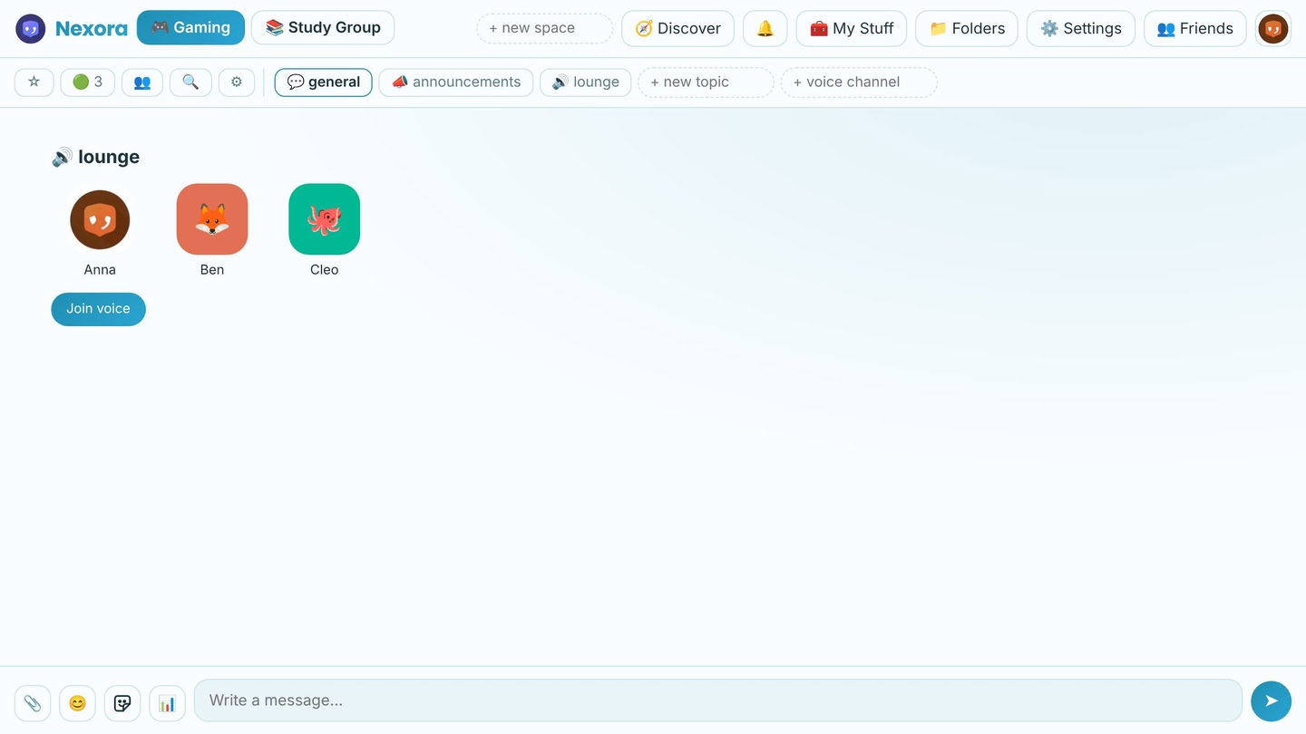Open Folders

click(x=967, y=28)
